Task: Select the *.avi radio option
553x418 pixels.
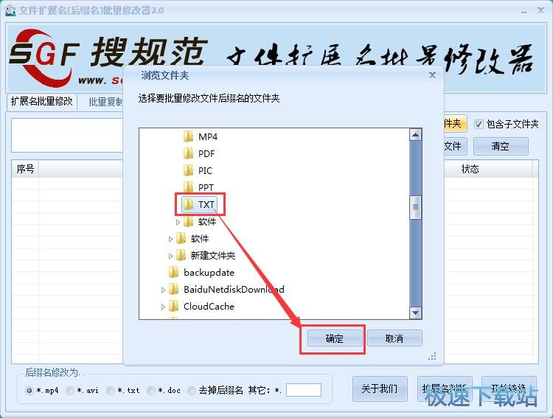Action: [70, 391]
